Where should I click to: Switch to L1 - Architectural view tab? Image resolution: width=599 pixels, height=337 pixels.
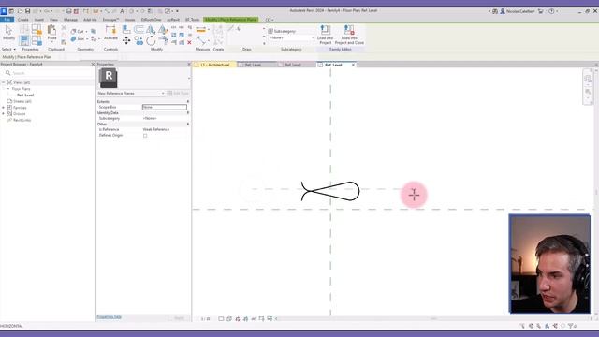(215, 65)
